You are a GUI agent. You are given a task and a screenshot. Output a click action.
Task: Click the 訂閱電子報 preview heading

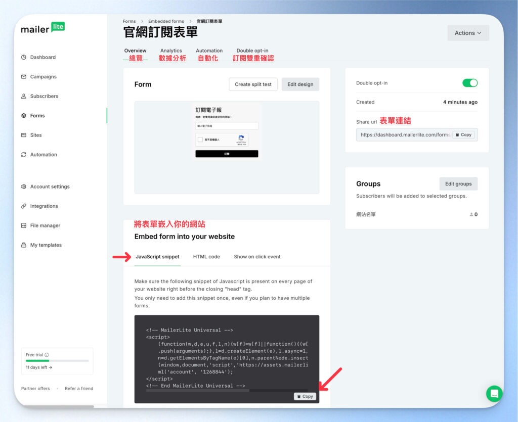pos(208,110)
